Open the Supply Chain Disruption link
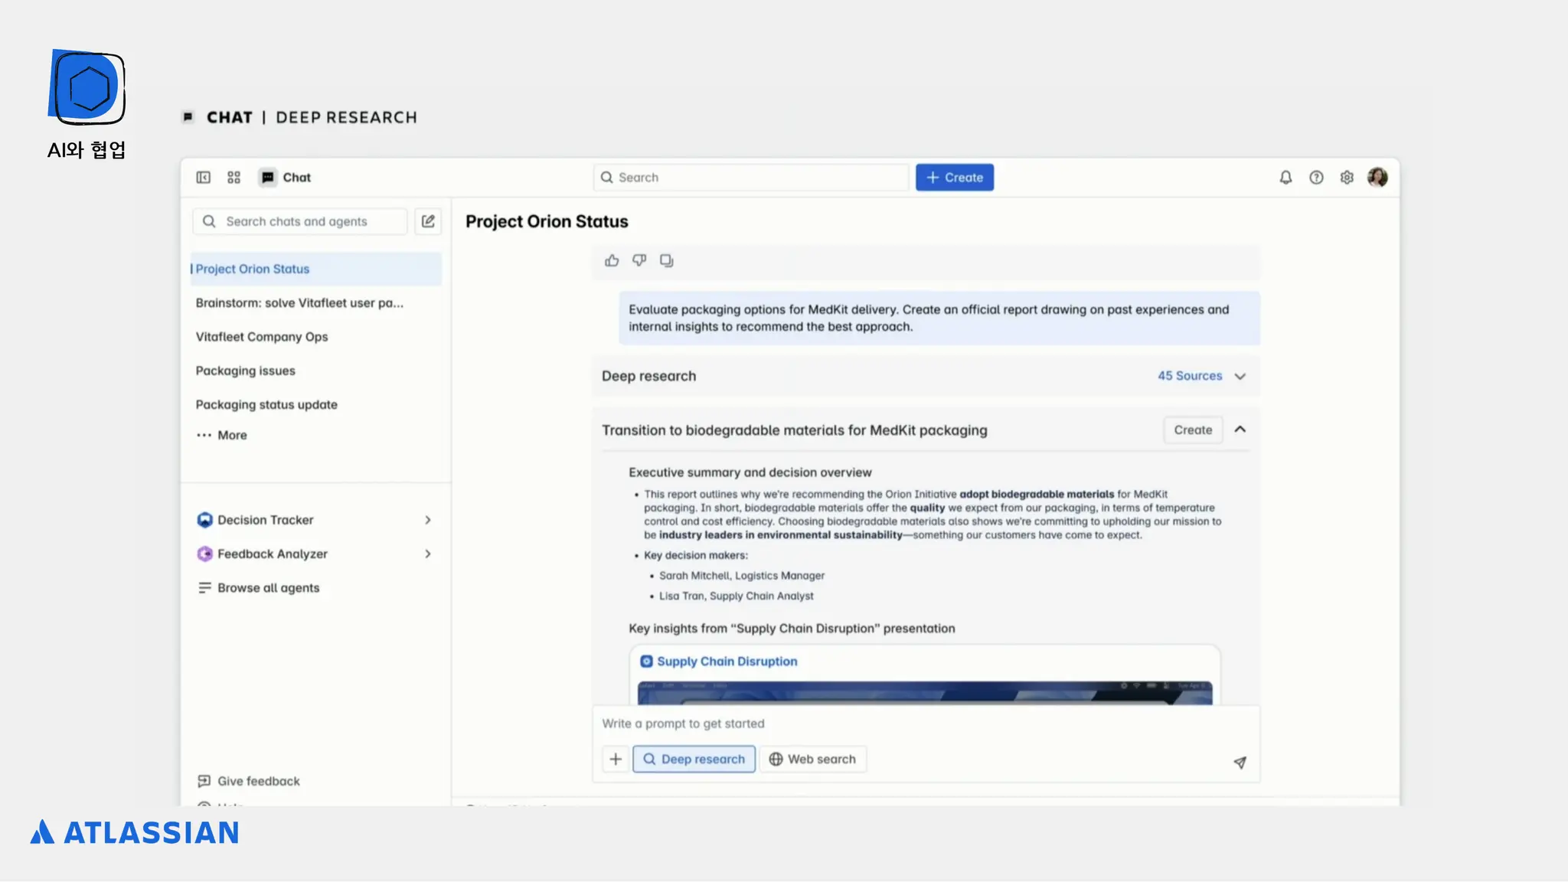Image resolution: width=1568 pixels, height=882 pixels. coord(727,661)
